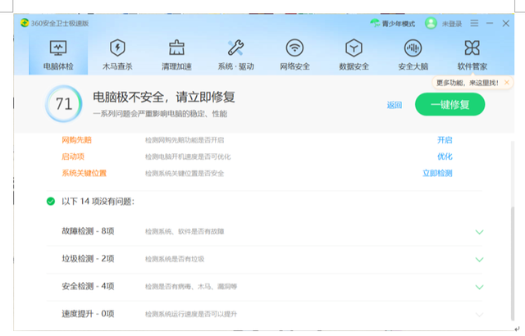525x336 pixels.
Task: Open the 安全大脑 icon
Action: [x=413, y=48]
